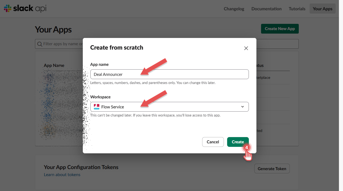Click Cancel in the dialog
Screen dimensions: 343x191
(213, 142)
